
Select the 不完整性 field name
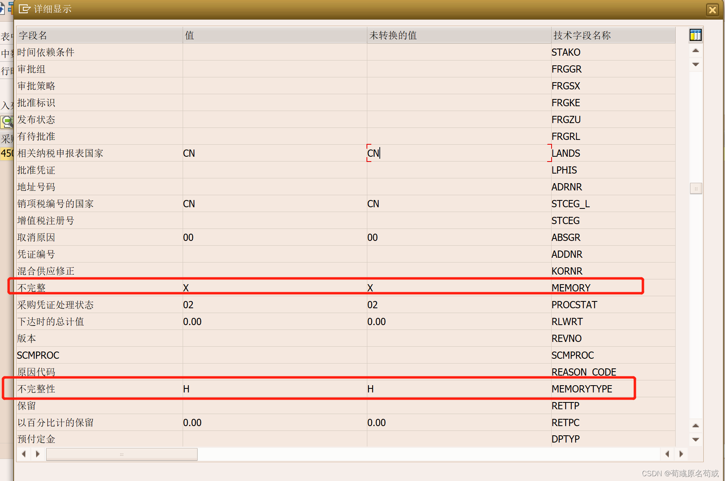(36, 389)
